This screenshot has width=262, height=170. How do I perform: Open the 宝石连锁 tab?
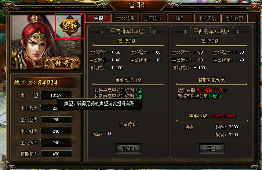coord(153,18)
